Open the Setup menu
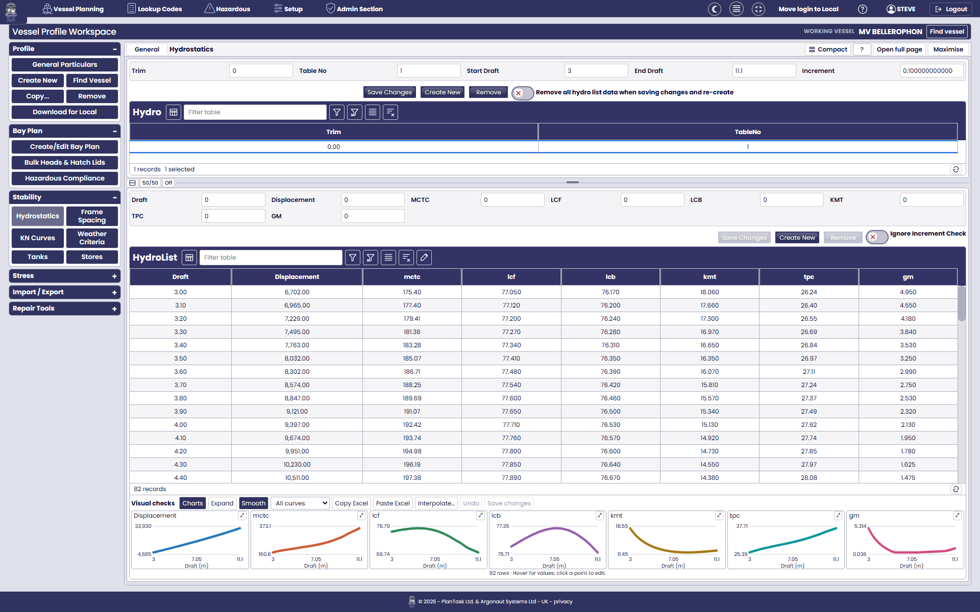980x612 pixels. point(288,9)
